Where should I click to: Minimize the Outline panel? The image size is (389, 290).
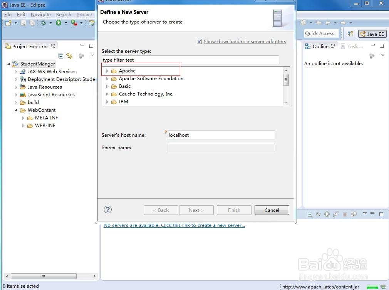(373, 45)
